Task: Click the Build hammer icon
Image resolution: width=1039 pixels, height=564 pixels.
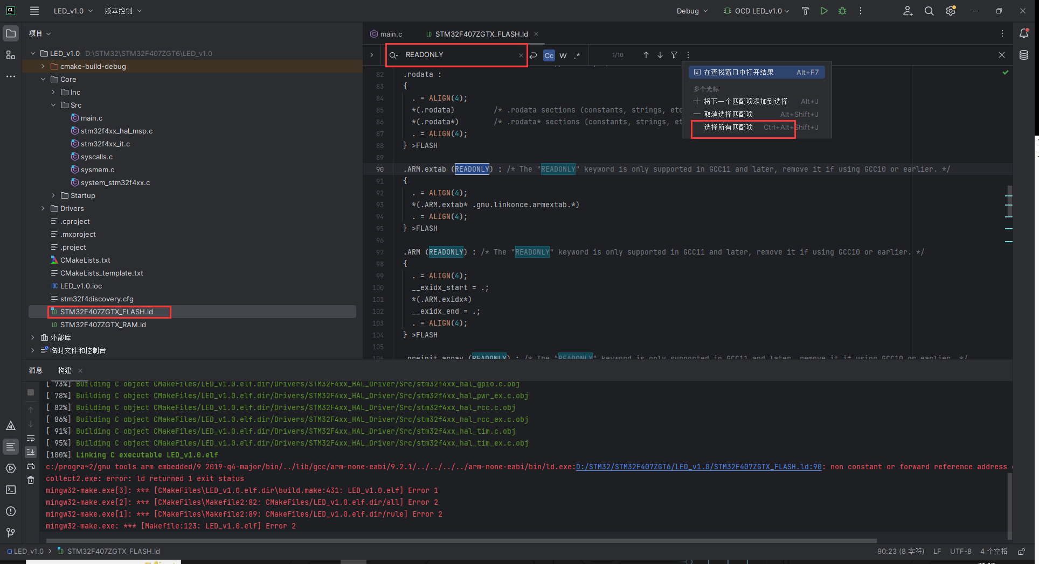Action: point(806,11)
